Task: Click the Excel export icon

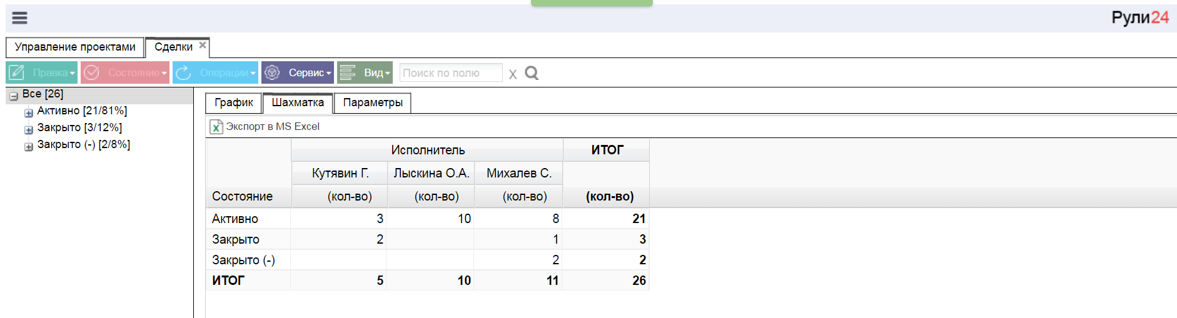Action: point(216,127)
